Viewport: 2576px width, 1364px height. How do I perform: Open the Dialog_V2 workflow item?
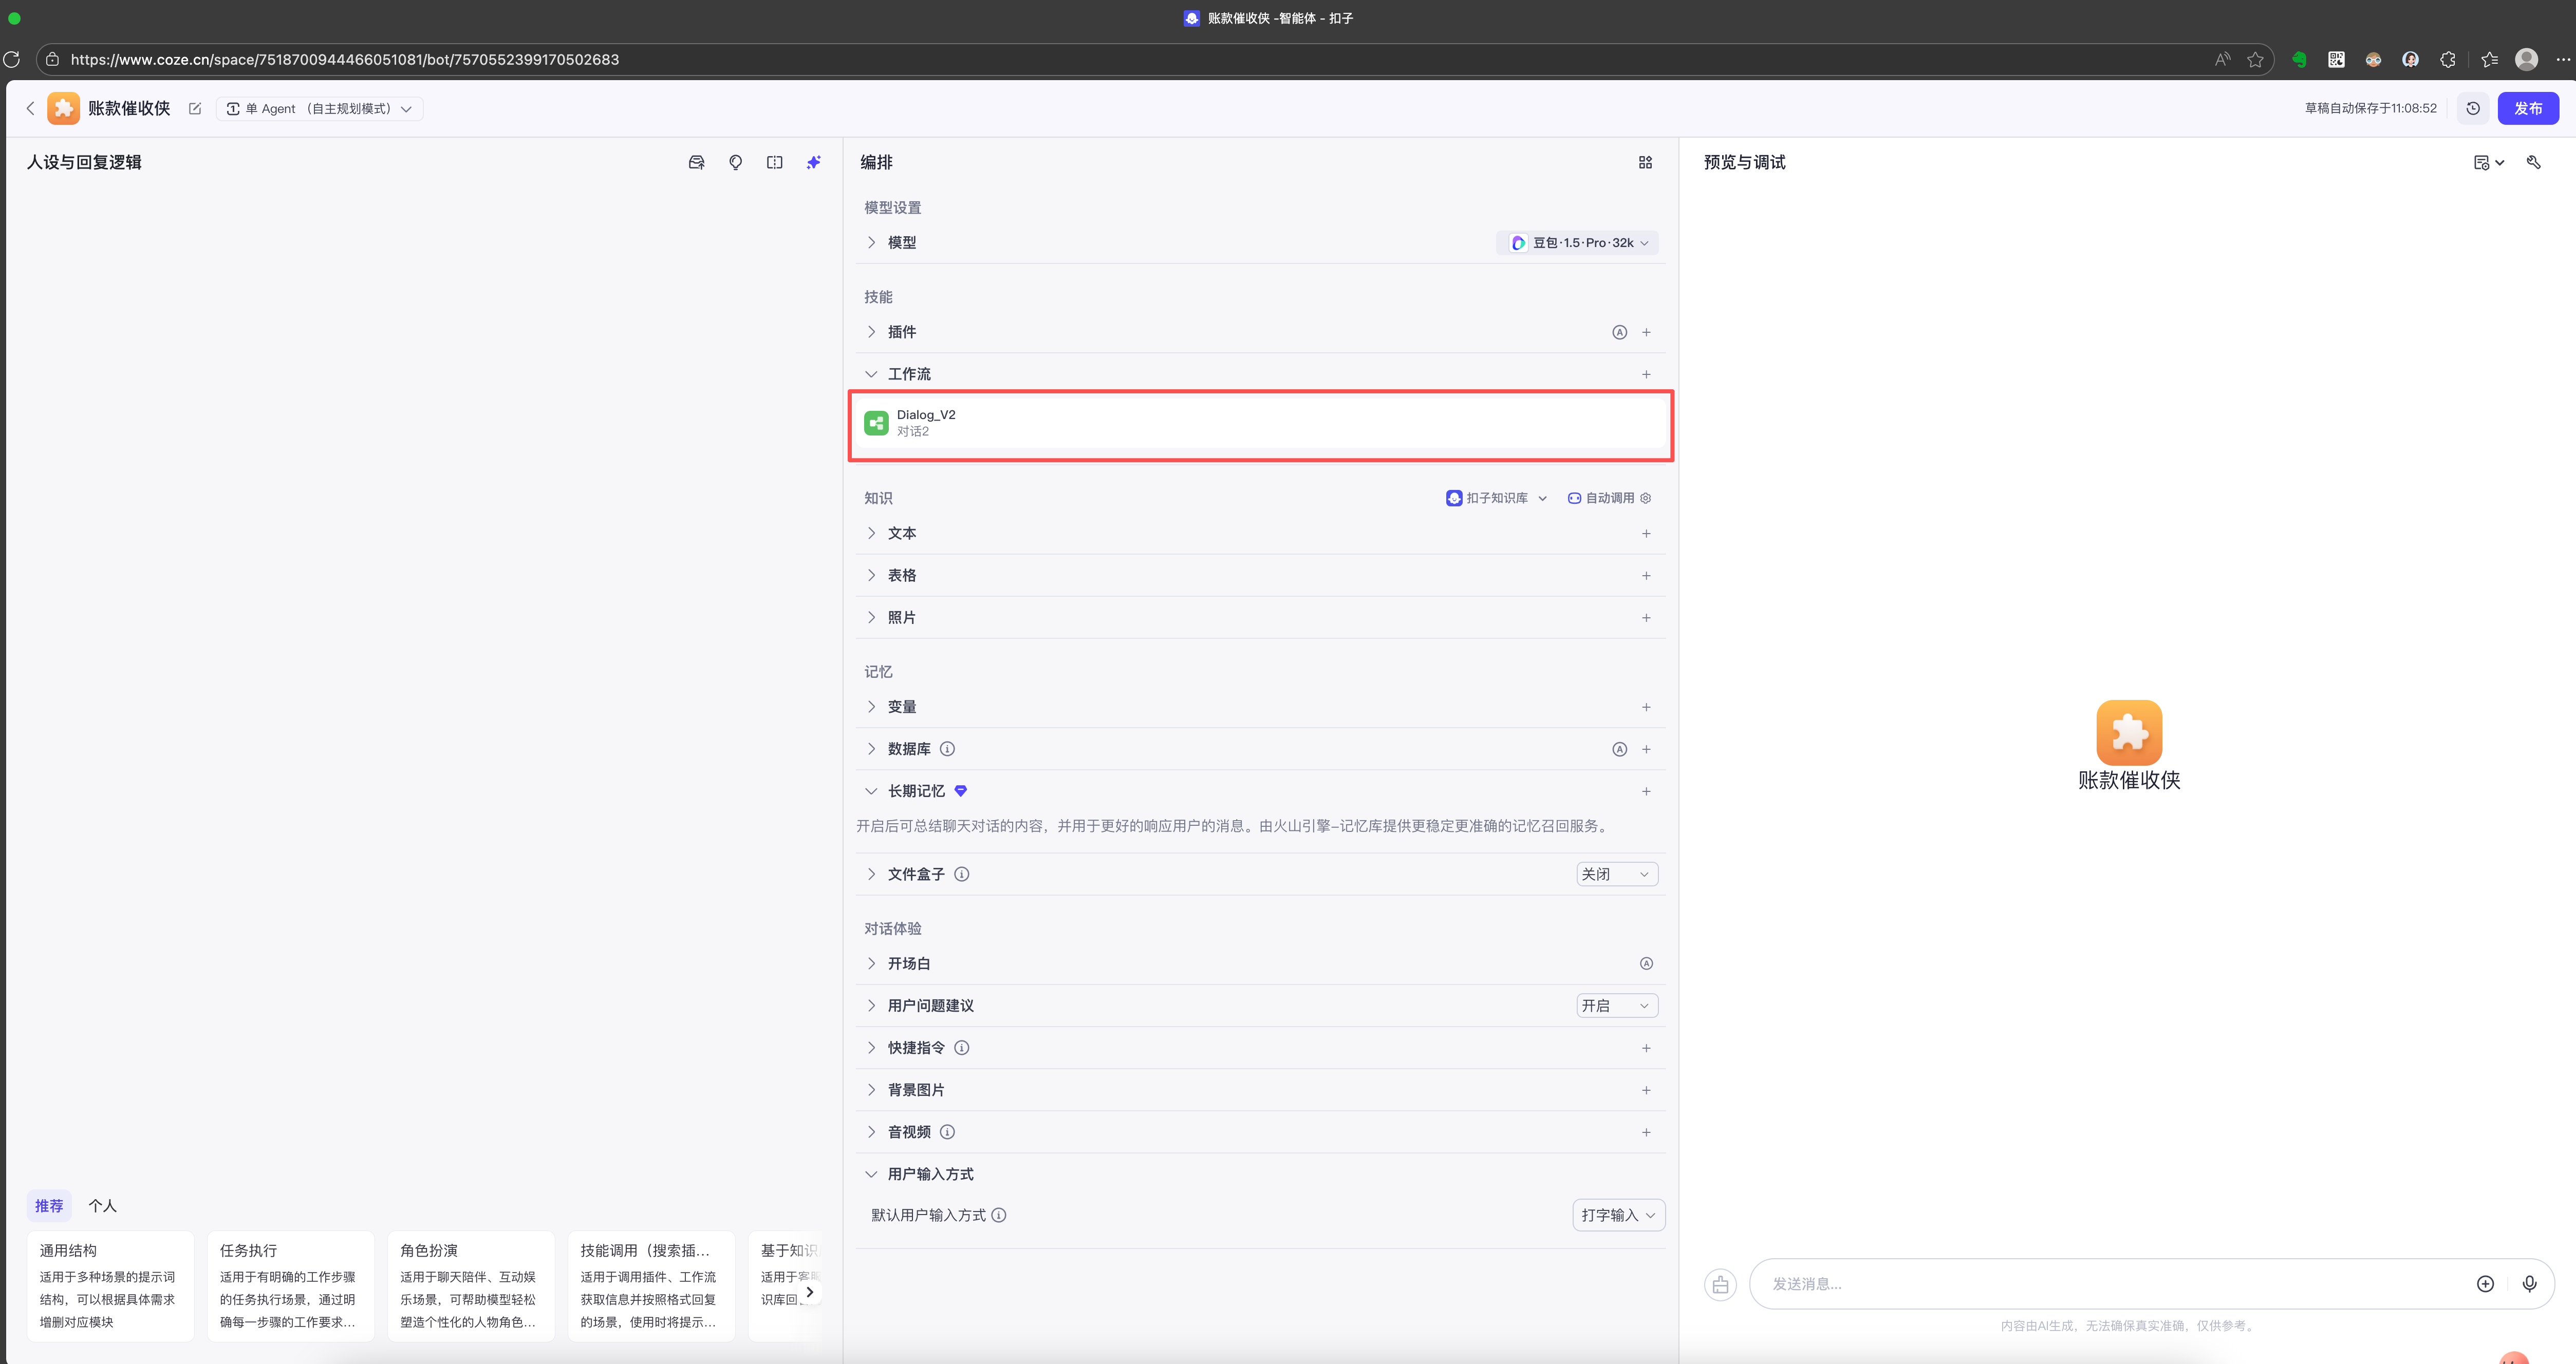coord(1260,423)
